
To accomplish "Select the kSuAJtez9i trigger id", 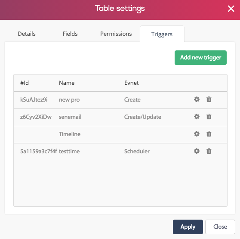I will 34,100.
